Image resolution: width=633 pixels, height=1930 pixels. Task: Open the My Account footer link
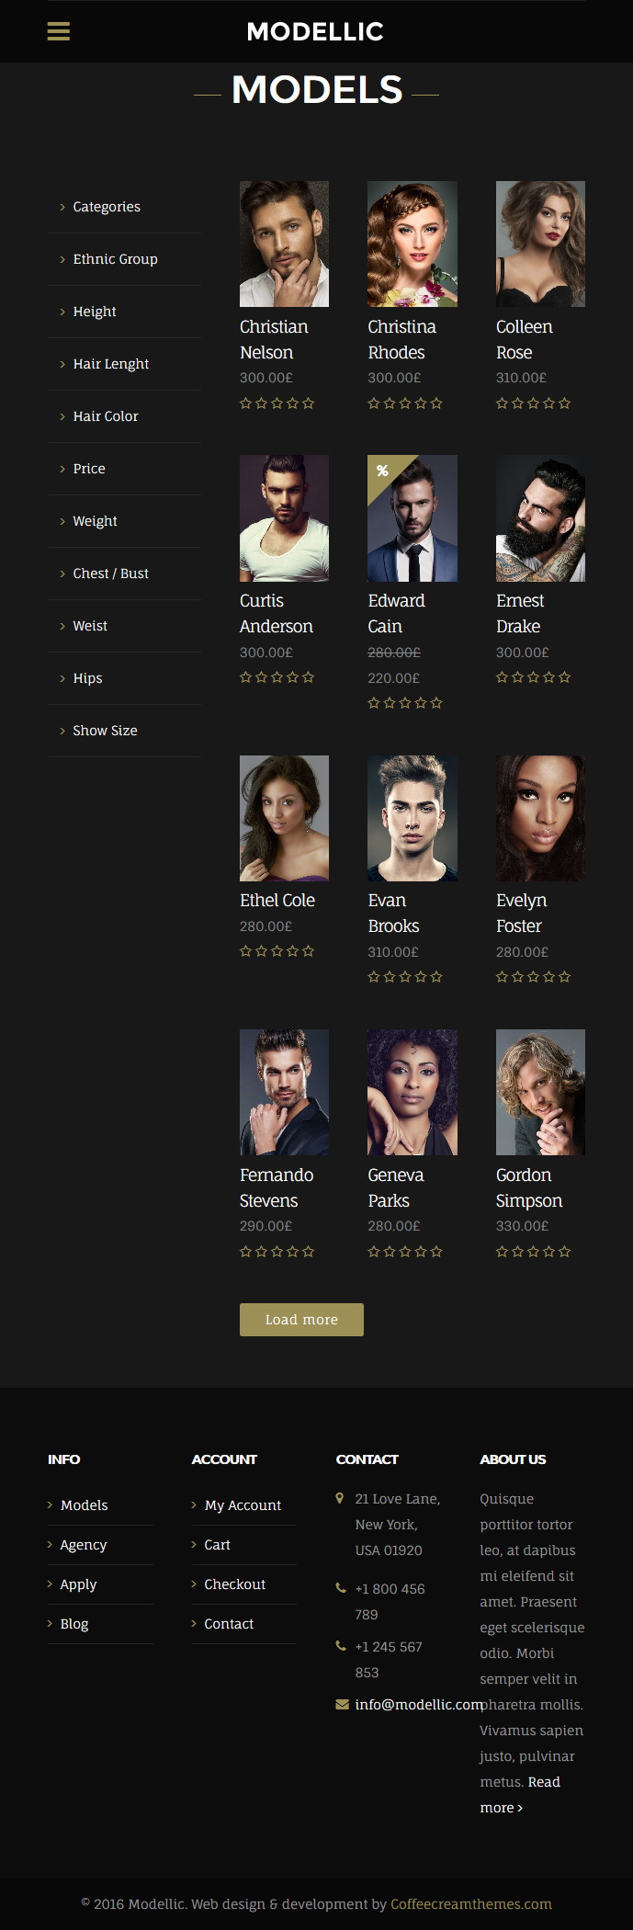click(x=243, y=1504)
